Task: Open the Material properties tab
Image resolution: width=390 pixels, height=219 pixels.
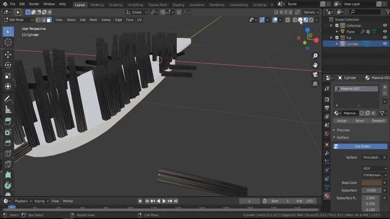Action: click(327, 196)
